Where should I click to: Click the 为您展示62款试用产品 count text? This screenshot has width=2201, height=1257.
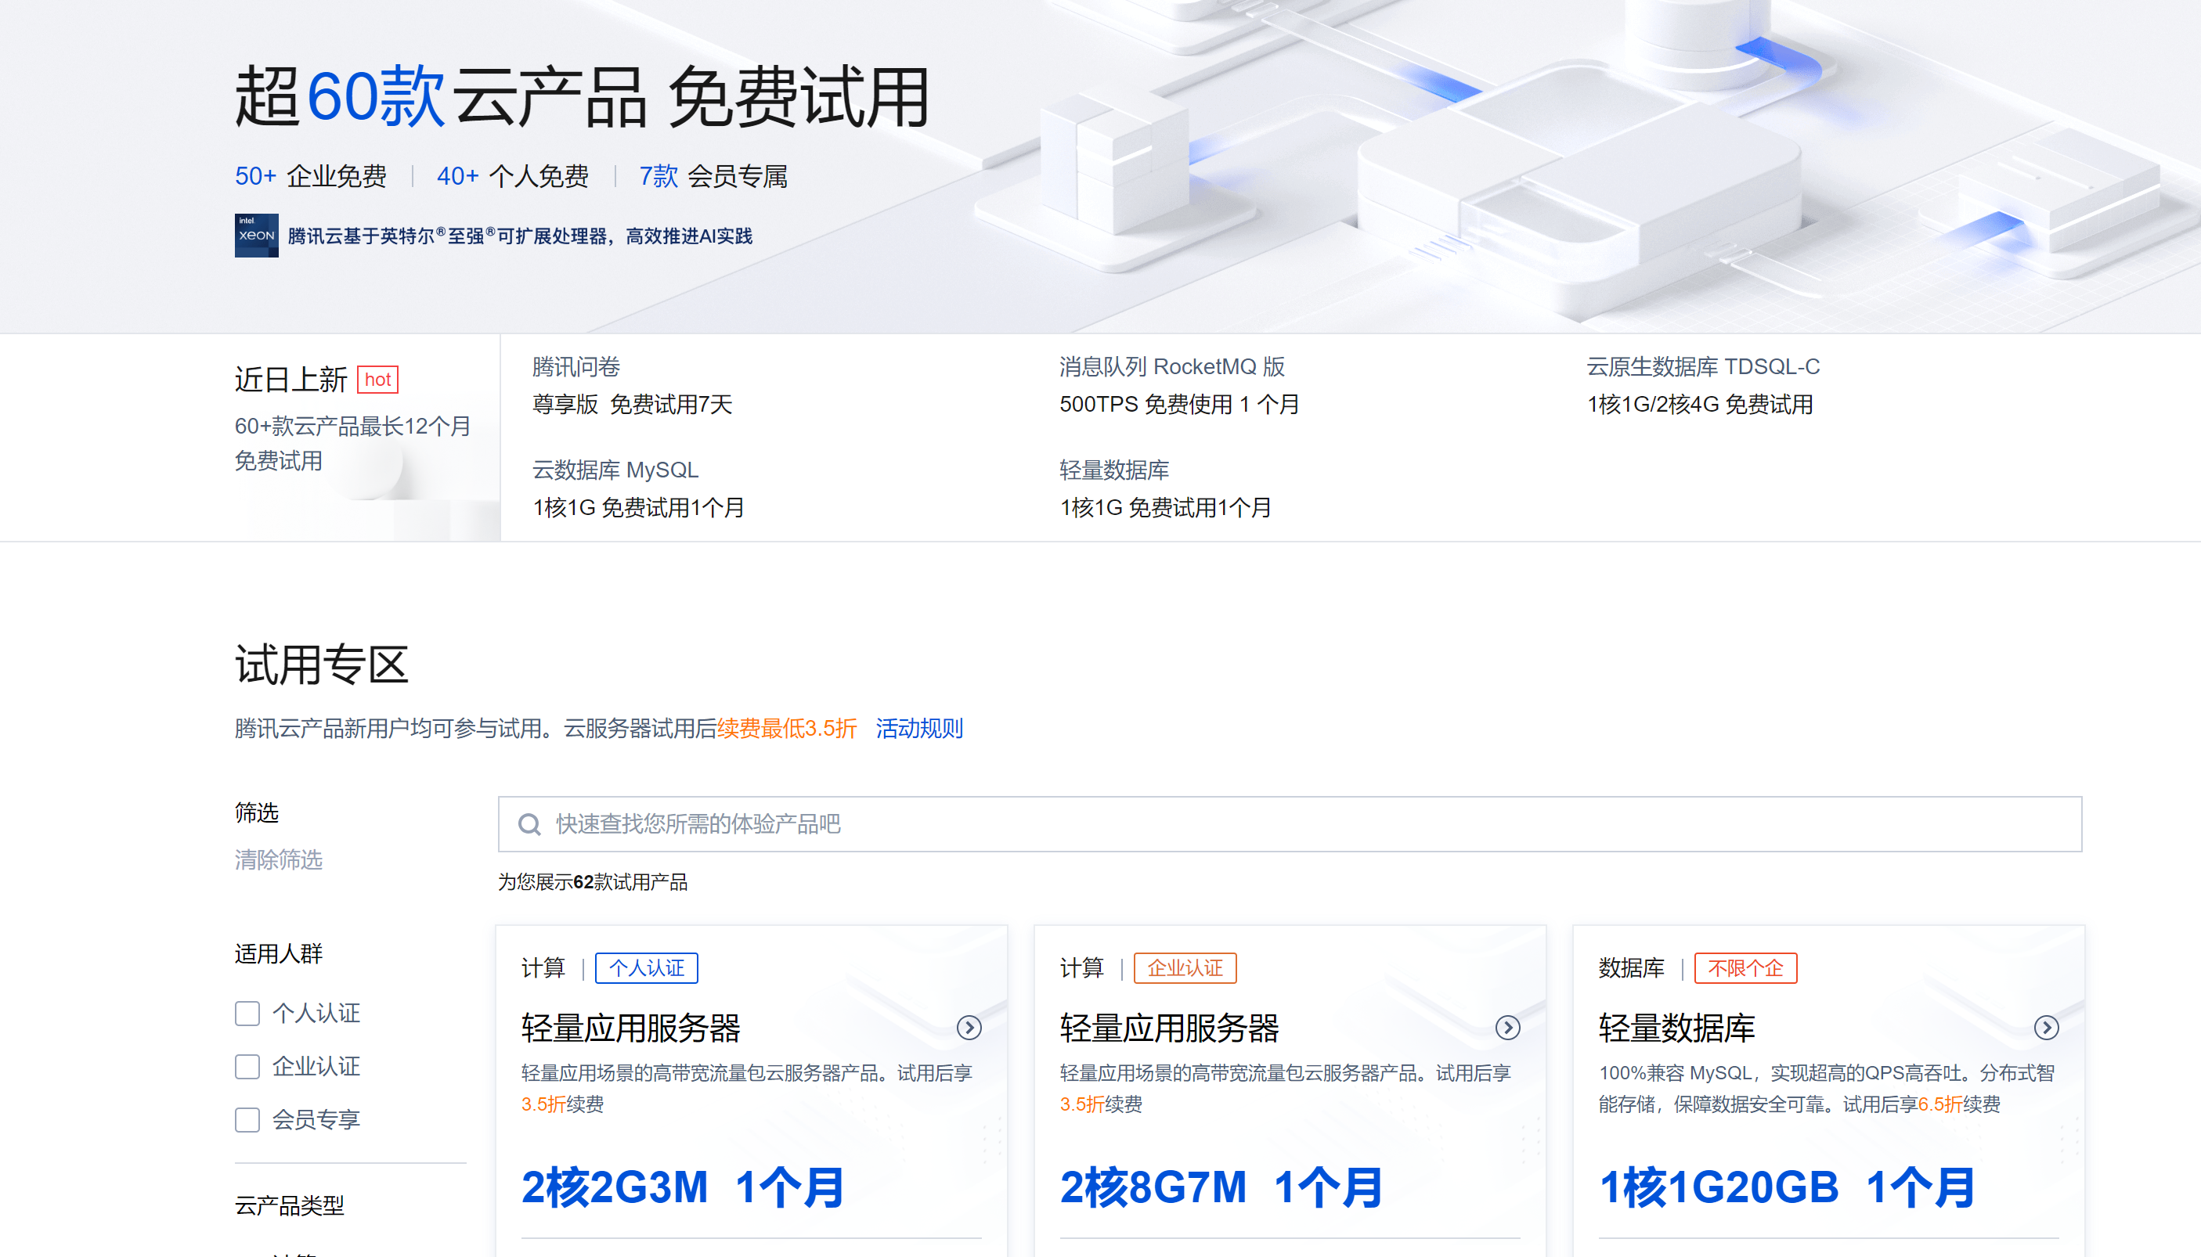pyautogui.click(x=593, y=882)
